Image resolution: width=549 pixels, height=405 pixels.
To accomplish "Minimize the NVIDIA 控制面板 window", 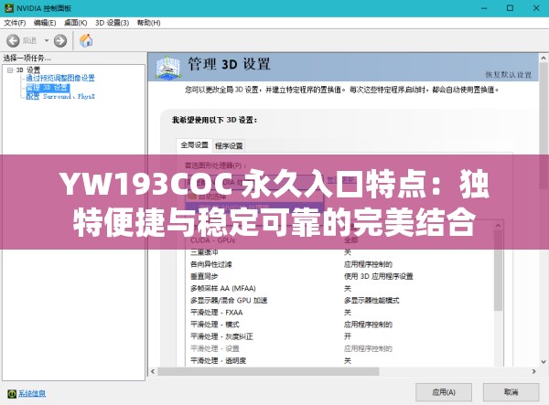I will click(x=484, y=8).
